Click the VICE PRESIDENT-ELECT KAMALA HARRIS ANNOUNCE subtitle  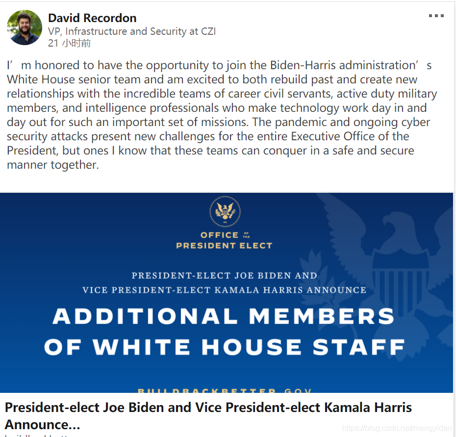coord(224,290)
